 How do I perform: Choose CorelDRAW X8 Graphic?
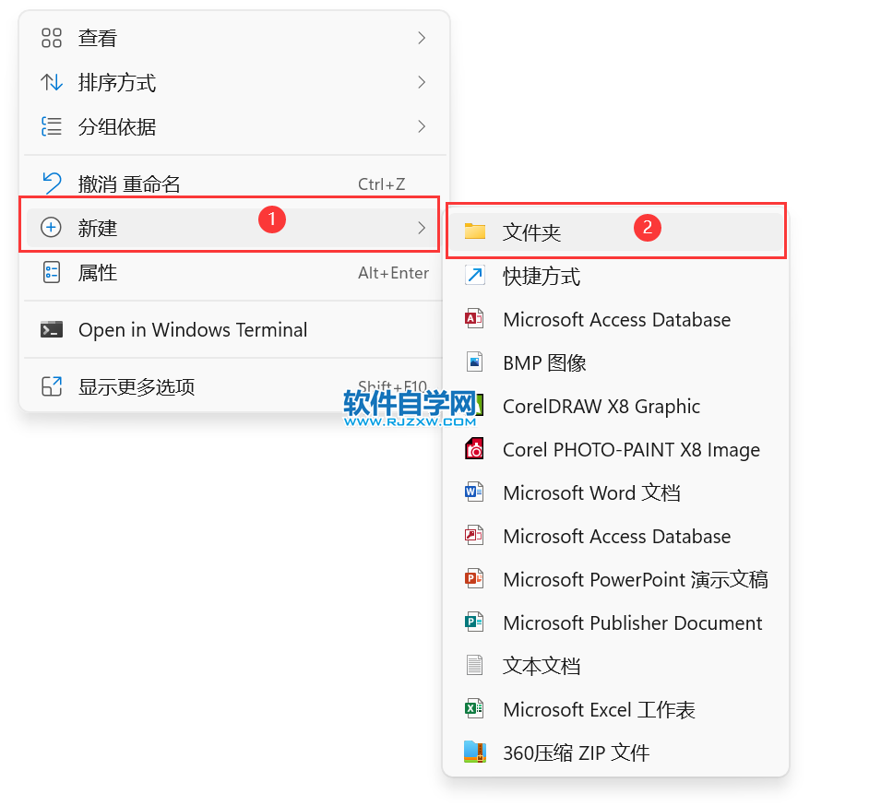coord(616,406)
